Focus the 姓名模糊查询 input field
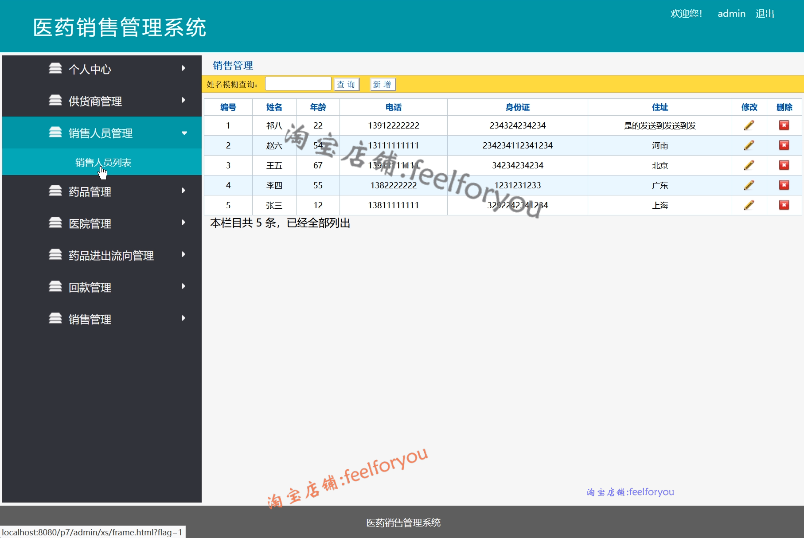 coord(298,84)
